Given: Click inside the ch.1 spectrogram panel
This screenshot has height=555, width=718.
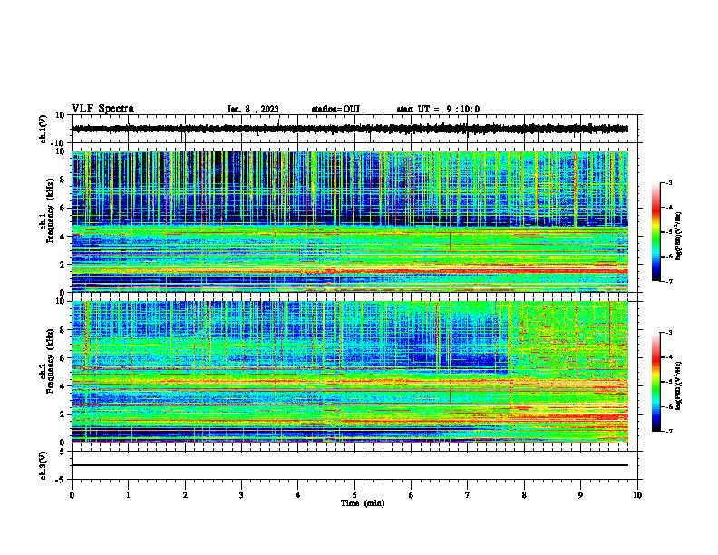Looking at the screenshot, I should (350, 221).
